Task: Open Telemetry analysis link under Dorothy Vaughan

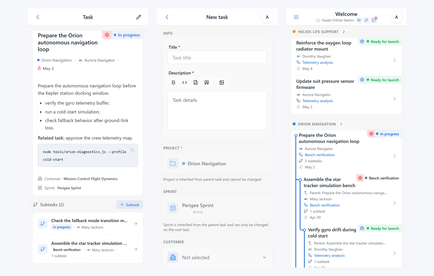Action: pos(318,62)
